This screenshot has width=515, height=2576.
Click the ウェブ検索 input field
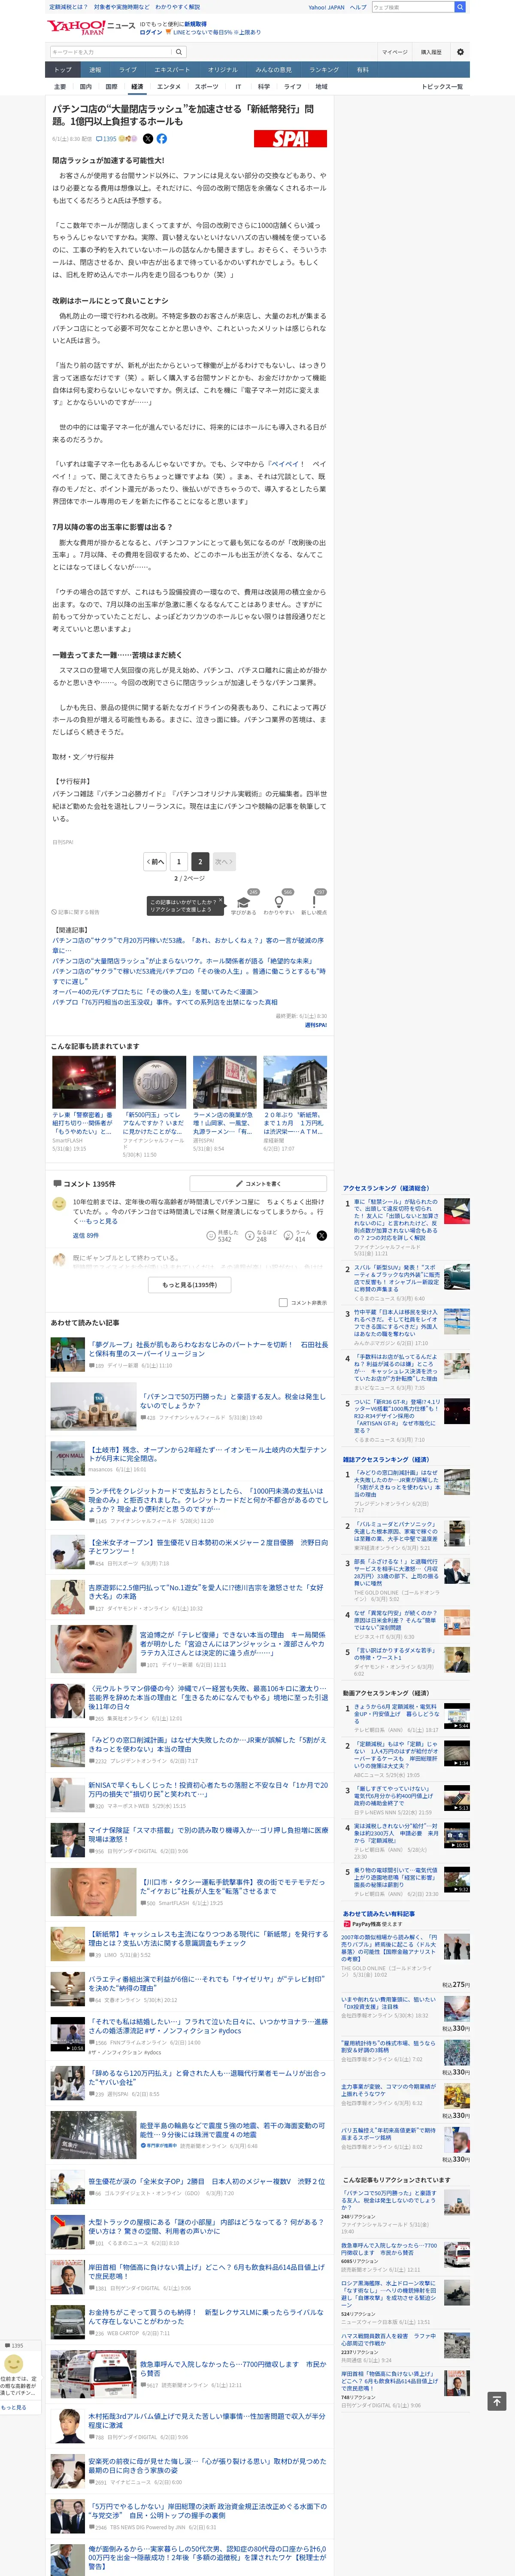(412, 7)
